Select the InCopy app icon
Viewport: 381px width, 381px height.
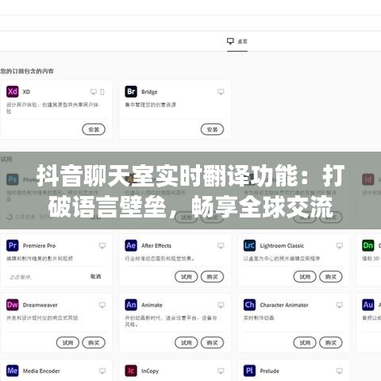[x=131, y=371]
